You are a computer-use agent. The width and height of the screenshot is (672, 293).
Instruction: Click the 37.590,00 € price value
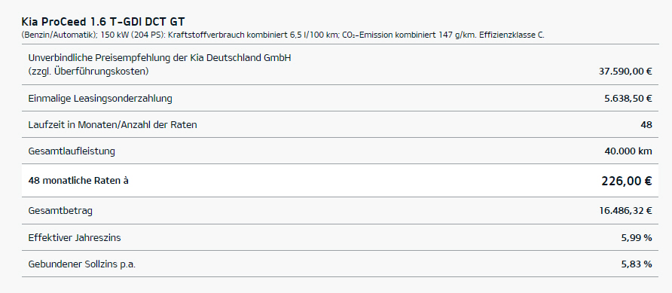pyautogui.click(x=625, y=72)
